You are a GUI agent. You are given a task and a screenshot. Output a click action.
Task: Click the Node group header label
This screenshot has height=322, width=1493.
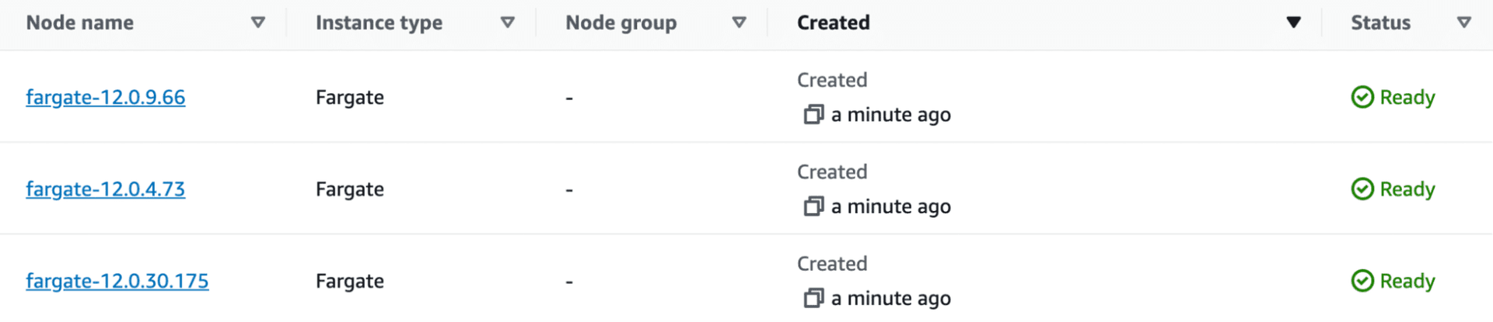[x=621, y=23]
